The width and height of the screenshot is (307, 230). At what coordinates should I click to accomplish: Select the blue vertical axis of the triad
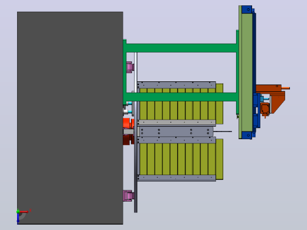coord(18,218)
